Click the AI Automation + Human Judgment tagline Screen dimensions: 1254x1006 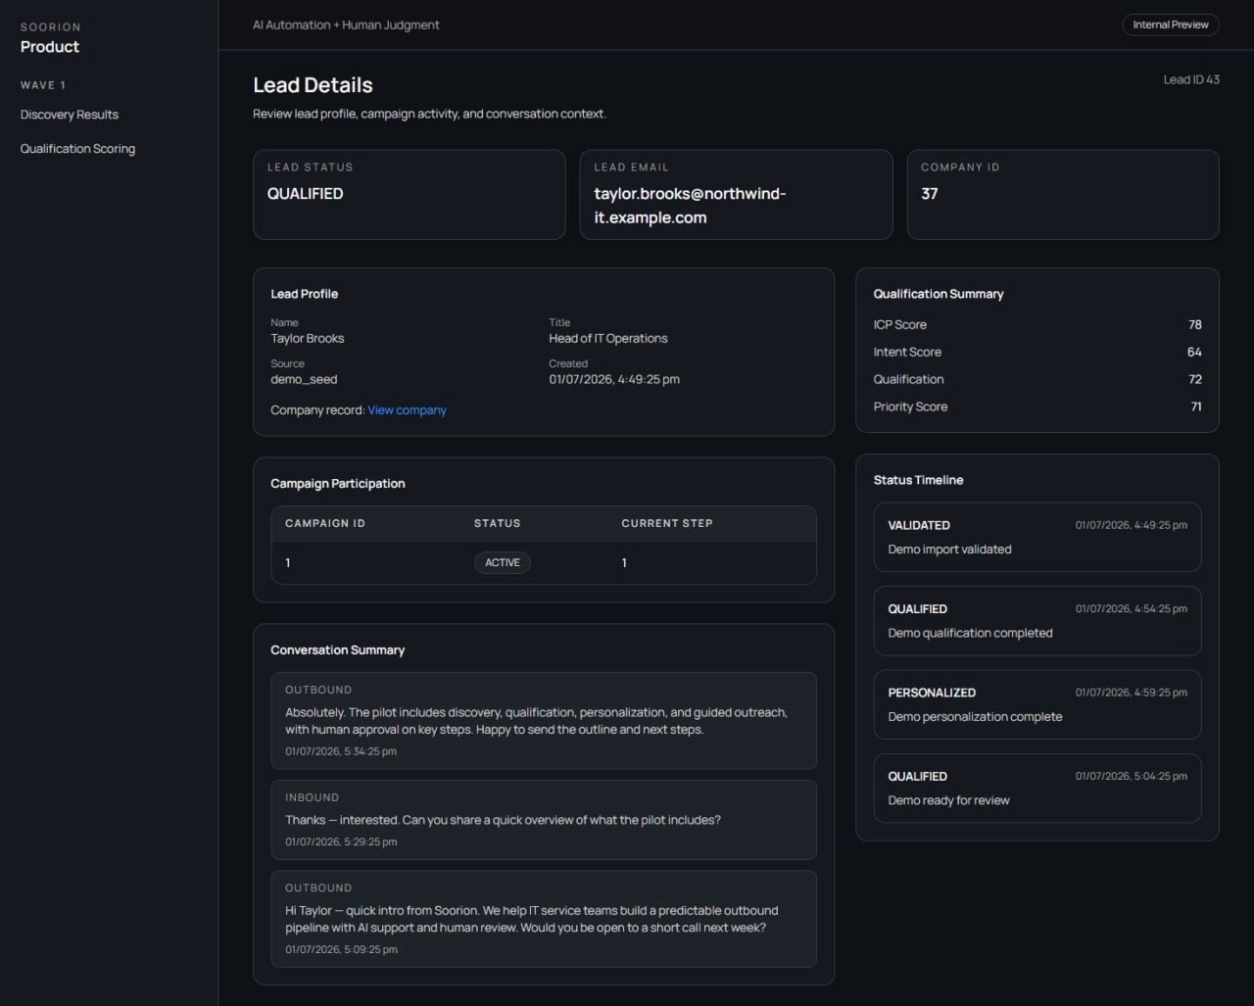point(346,25)
